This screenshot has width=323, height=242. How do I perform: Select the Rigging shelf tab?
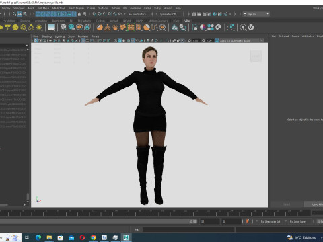click(x=25, y=21)
